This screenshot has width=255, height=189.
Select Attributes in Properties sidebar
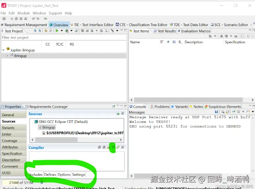coord(14,147)
